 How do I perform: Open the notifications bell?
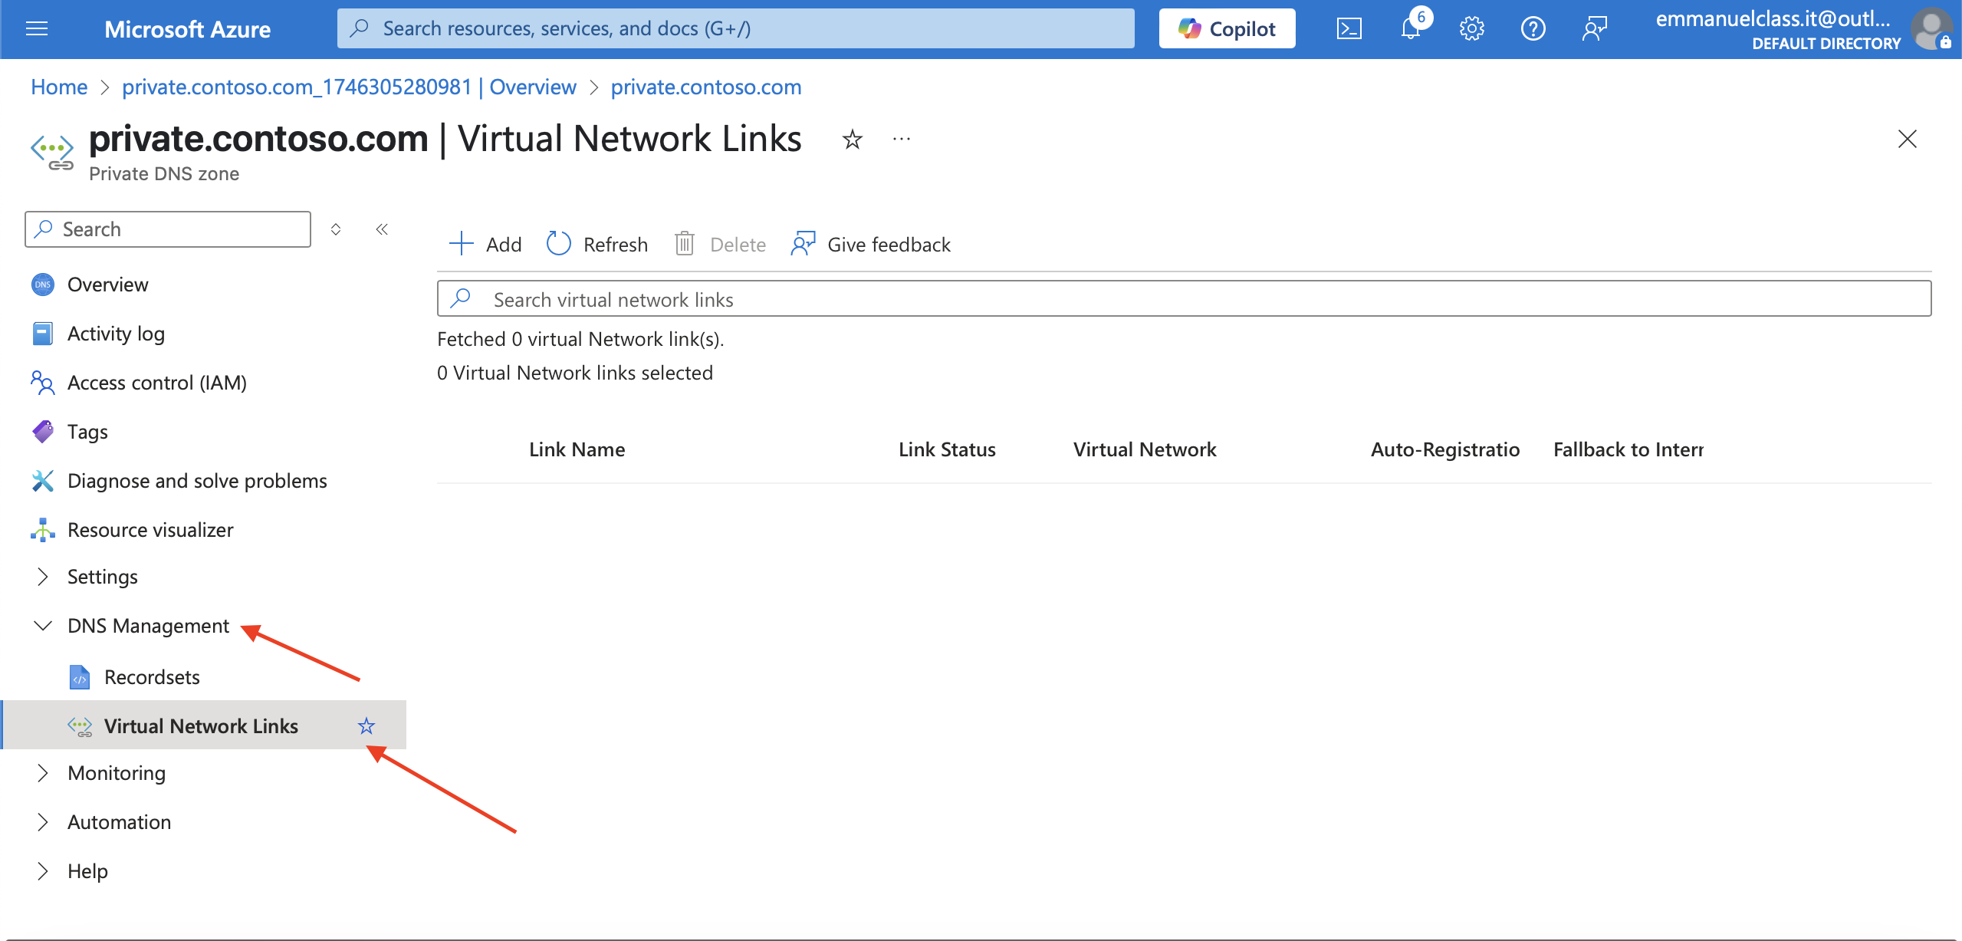tap(1411, 29)
